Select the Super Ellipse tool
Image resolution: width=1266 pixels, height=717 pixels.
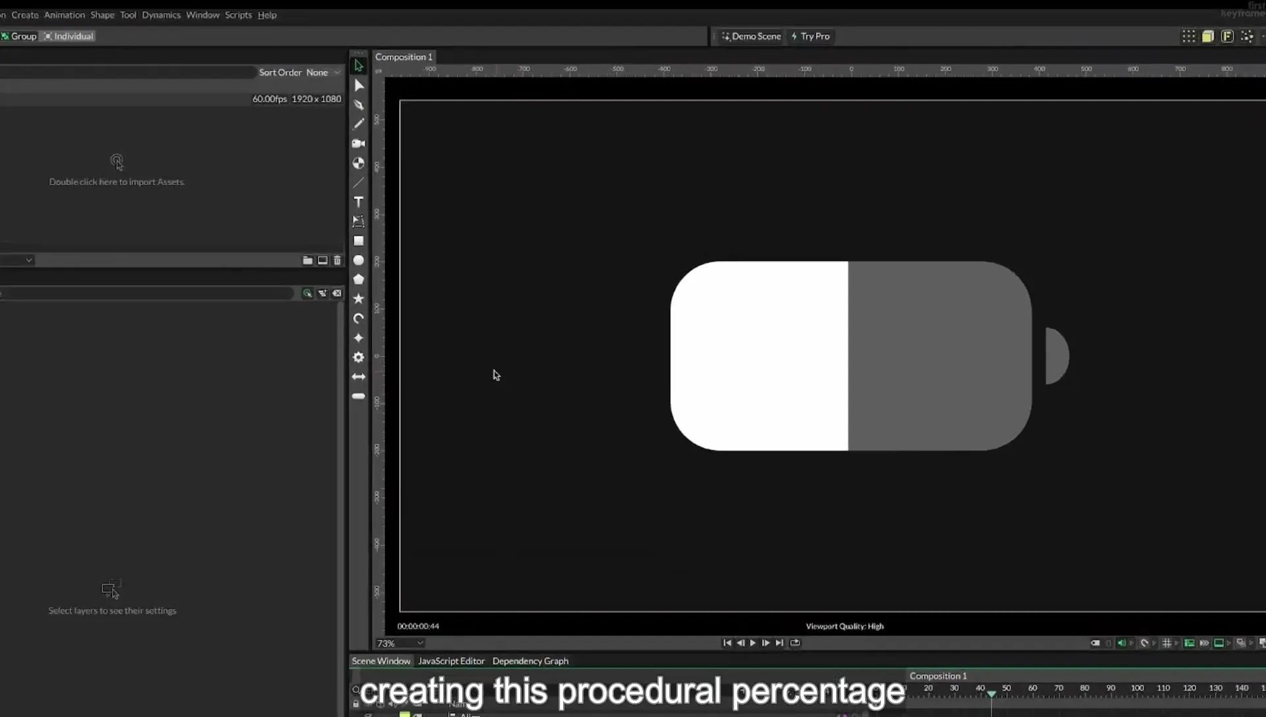coord(359,337)
